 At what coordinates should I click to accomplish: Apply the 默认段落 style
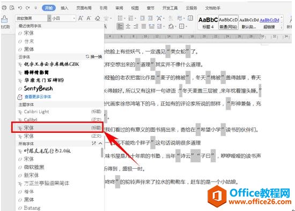tap(249, 22)
